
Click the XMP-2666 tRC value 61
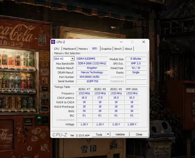[x=132, y=116]
